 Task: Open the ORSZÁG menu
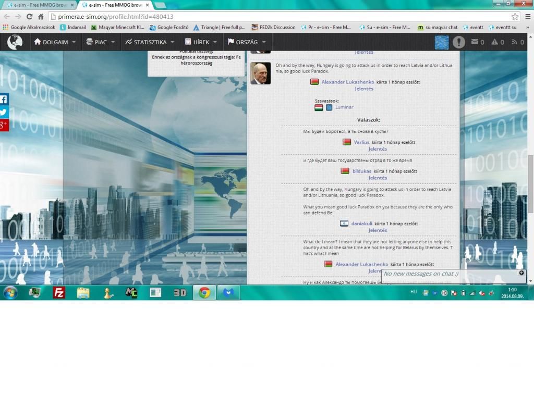pos(246,42)
